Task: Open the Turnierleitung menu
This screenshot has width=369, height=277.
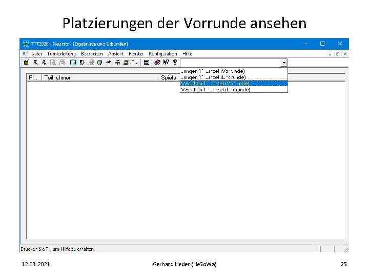Action: pos(61,54)
